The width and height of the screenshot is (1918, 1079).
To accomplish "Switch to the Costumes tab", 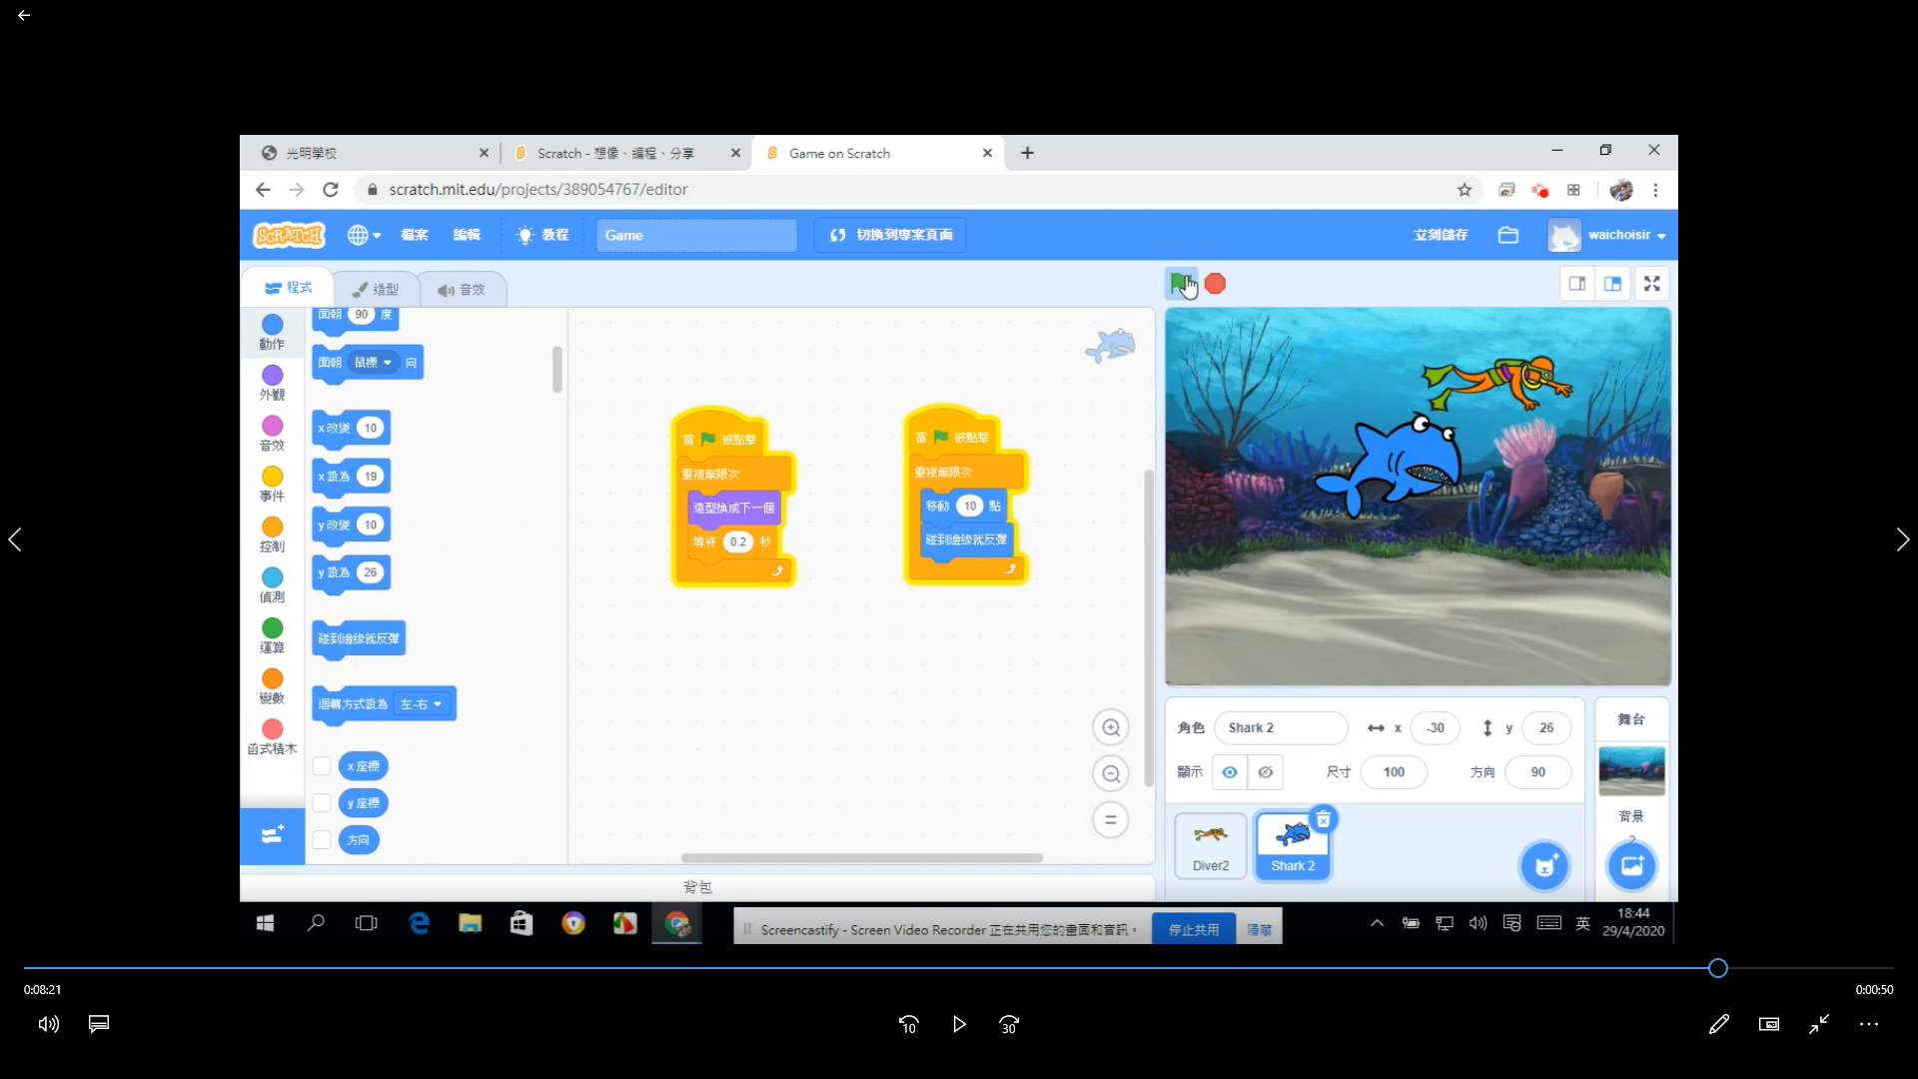I will [x=375, y=289].
